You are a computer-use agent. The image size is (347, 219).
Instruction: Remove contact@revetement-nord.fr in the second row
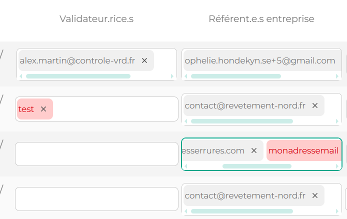coord(315,105)
